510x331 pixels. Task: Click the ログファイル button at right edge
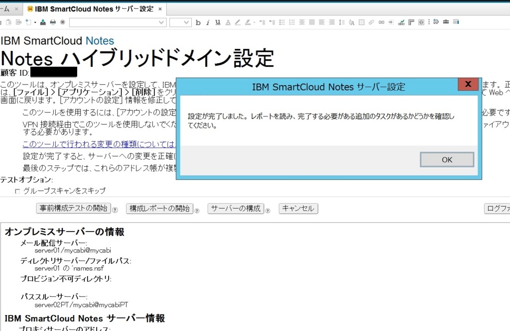[497, 209]
